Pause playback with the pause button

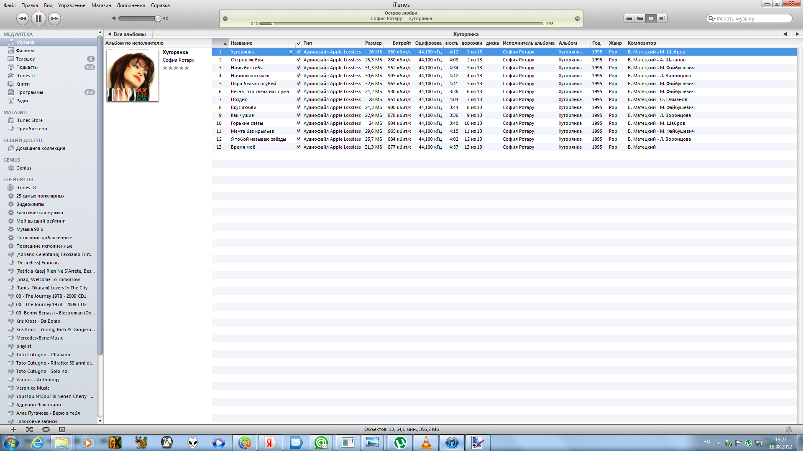coord(38,18)
